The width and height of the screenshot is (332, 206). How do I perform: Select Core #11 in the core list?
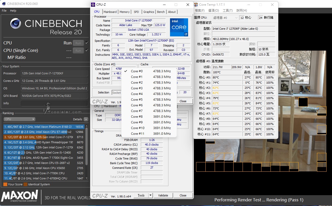coord(149,134)
